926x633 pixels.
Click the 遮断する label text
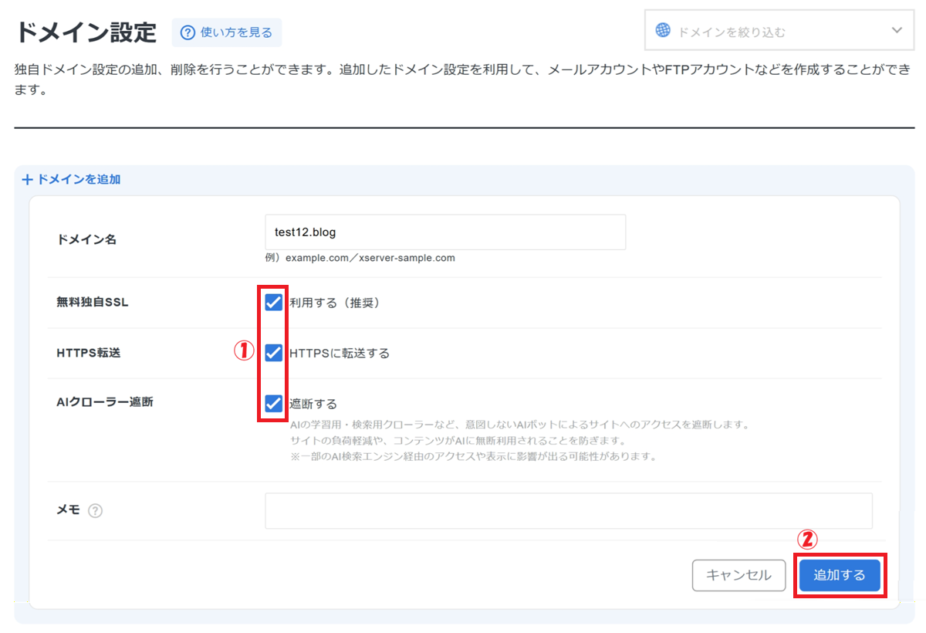click(x=313, y=404)
